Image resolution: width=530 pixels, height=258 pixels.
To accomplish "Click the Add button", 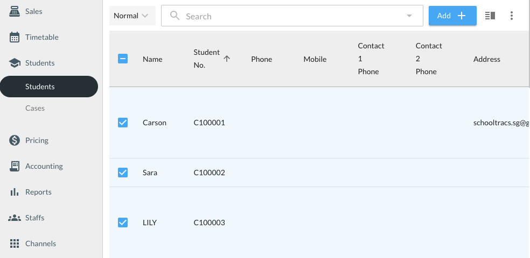I will click(452, 16).
